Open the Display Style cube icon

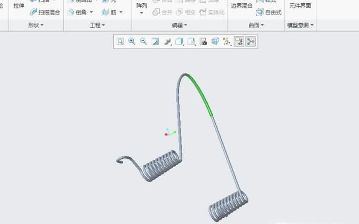(x=179, y=42)
